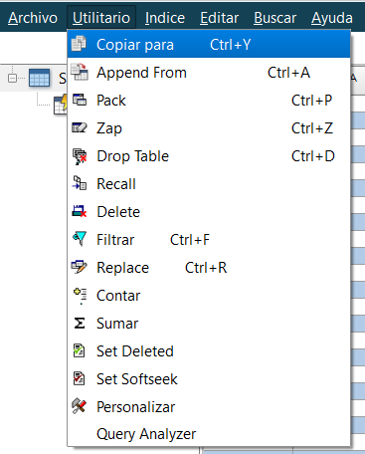Select Append From entry
The width and height of the screenshot is (365, 454).
(x=209, y=73)
